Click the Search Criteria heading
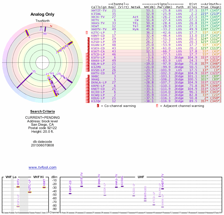The width and height of the screenshot is (224, 215). [x=42, y=111]
